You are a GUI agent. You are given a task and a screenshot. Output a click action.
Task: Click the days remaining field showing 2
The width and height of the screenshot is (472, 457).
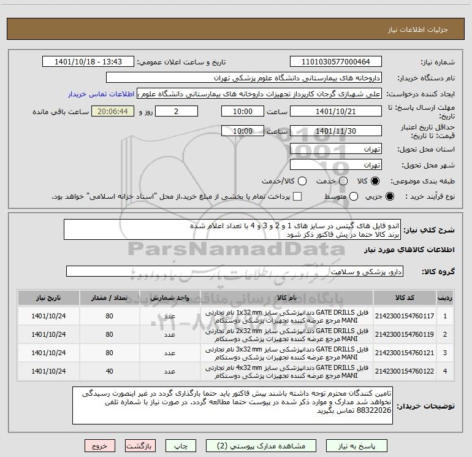(177, 111)
